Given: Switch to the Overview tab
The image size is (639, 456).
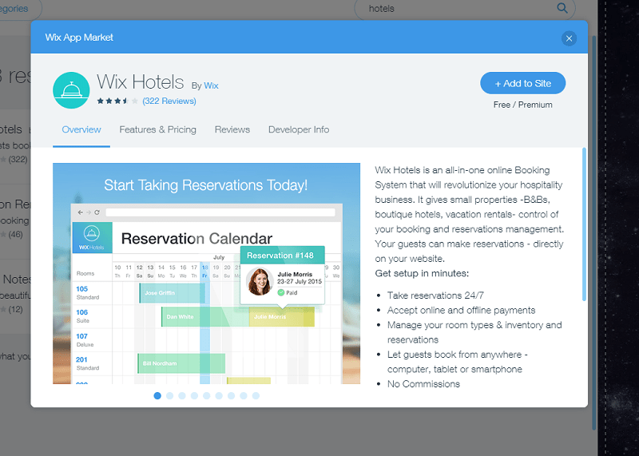Looking at the screenshot, I should 81,129.
